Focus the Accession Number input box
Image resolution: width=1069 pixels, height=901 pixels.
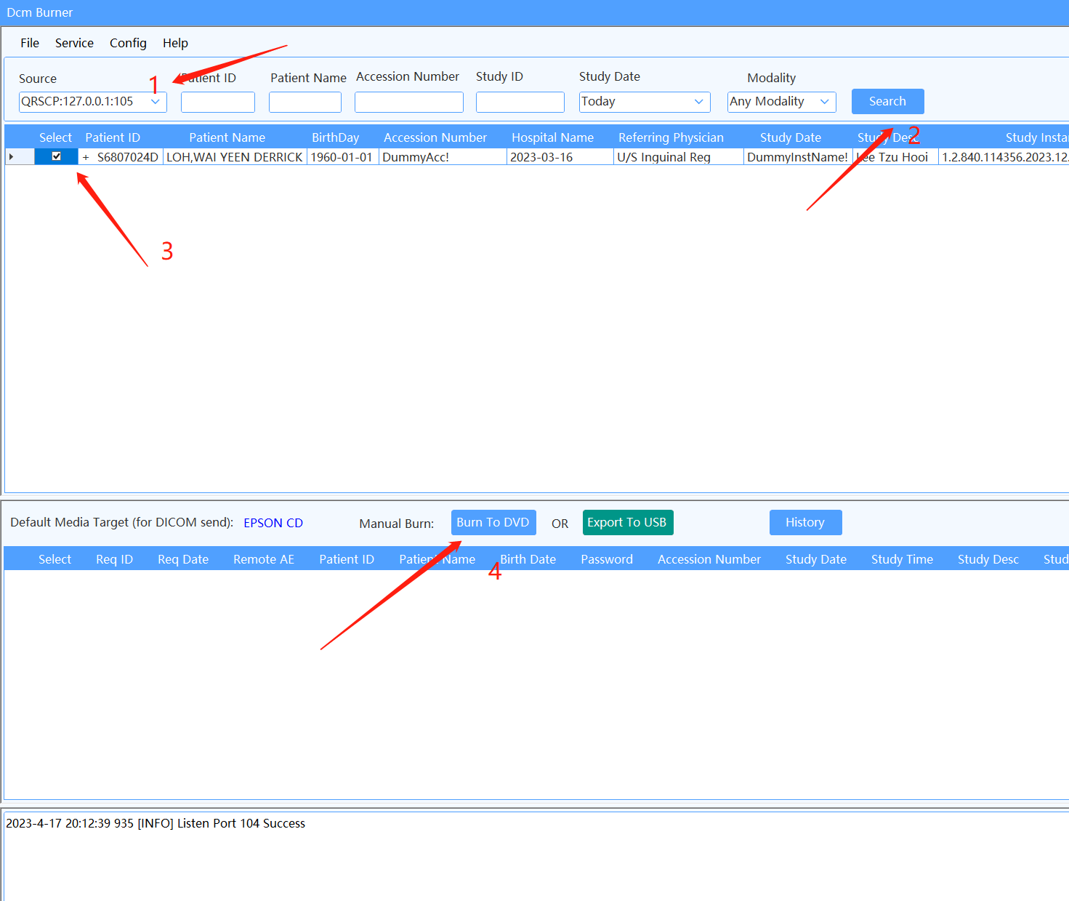[408, 103]
